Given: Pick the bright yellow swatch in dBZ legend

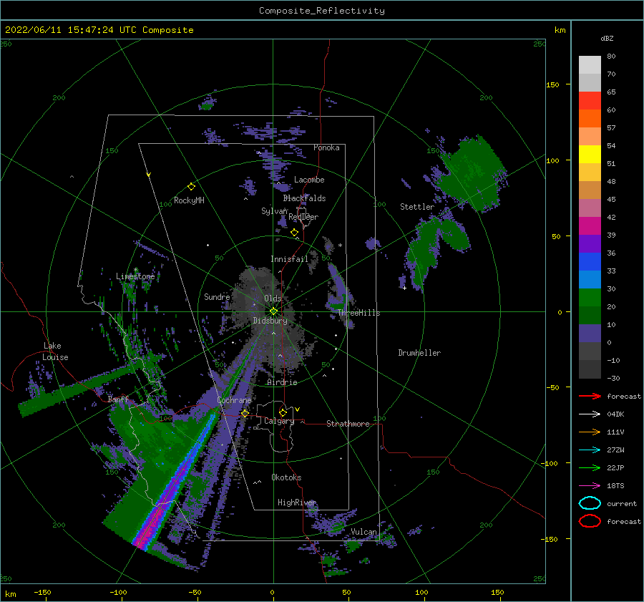Looking at the screenshot, I should click(x=590, y=155).
